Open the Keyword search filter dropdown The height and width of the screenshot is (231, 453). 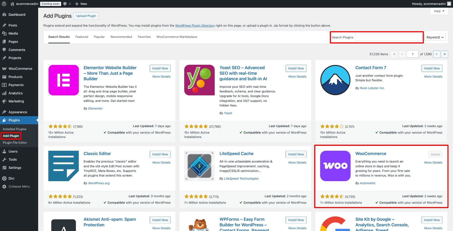click(x=435, y=37)
